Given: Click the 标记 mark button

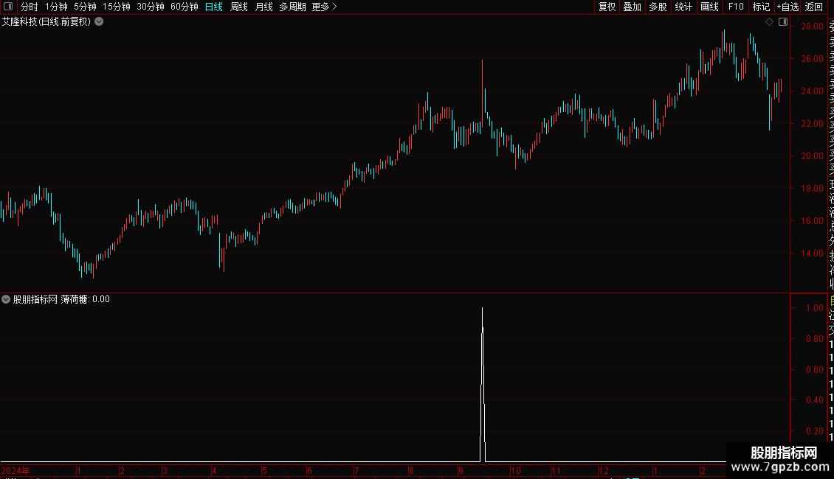Looking at the screenshot, I should click(761, 7).
